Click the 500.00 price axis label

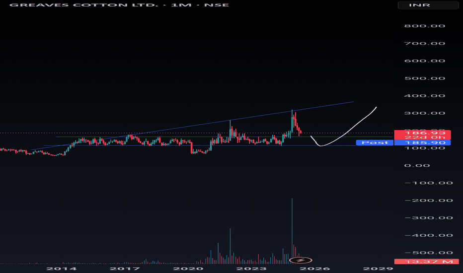pos(425,78)
